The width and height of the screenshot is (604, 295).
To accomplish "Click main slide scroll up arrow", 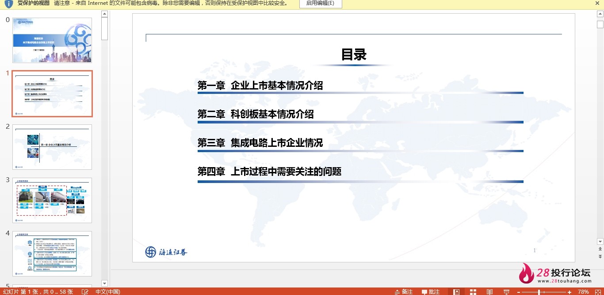I will click(600, 14).
